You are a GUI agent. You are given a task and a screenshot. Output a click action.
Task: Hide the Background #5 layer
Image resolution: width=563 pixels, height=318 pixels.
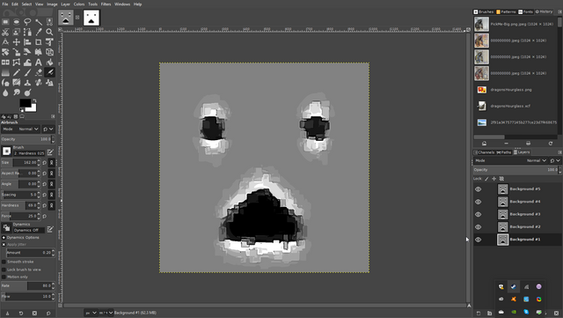[x=478, y=189]
